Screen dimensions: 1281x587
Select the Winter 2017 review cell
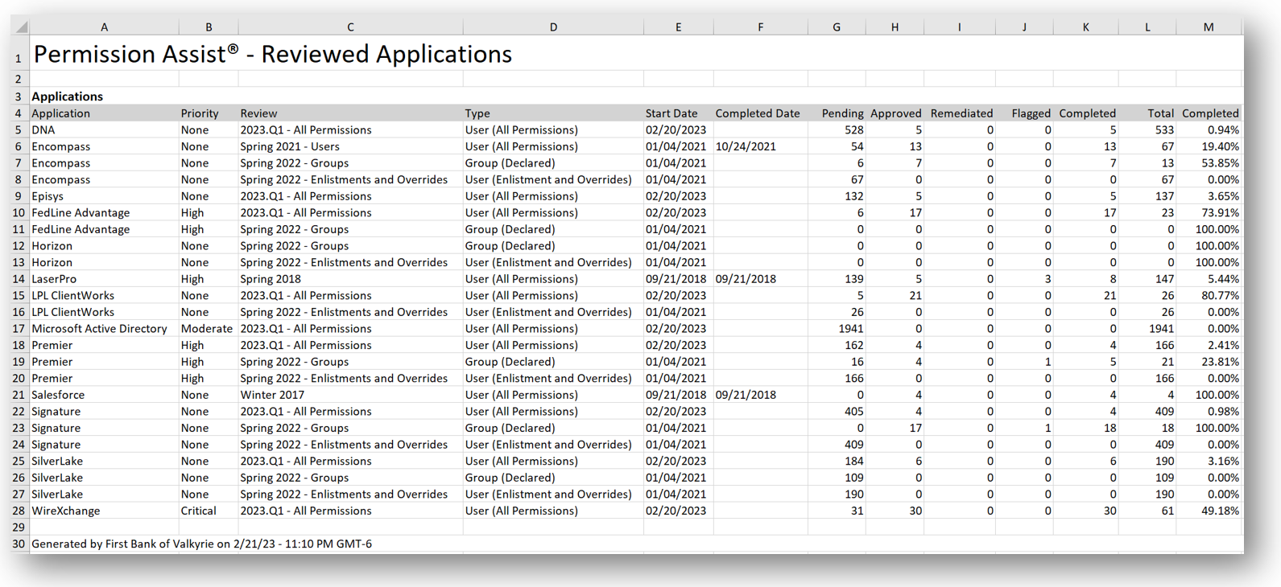pos(272,395)
